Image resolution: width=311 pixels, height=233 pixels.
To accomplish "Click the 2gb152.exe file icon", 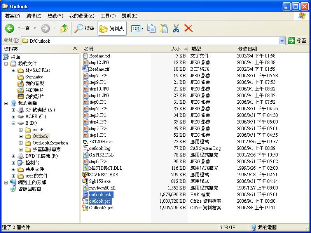I will [85, 181].
